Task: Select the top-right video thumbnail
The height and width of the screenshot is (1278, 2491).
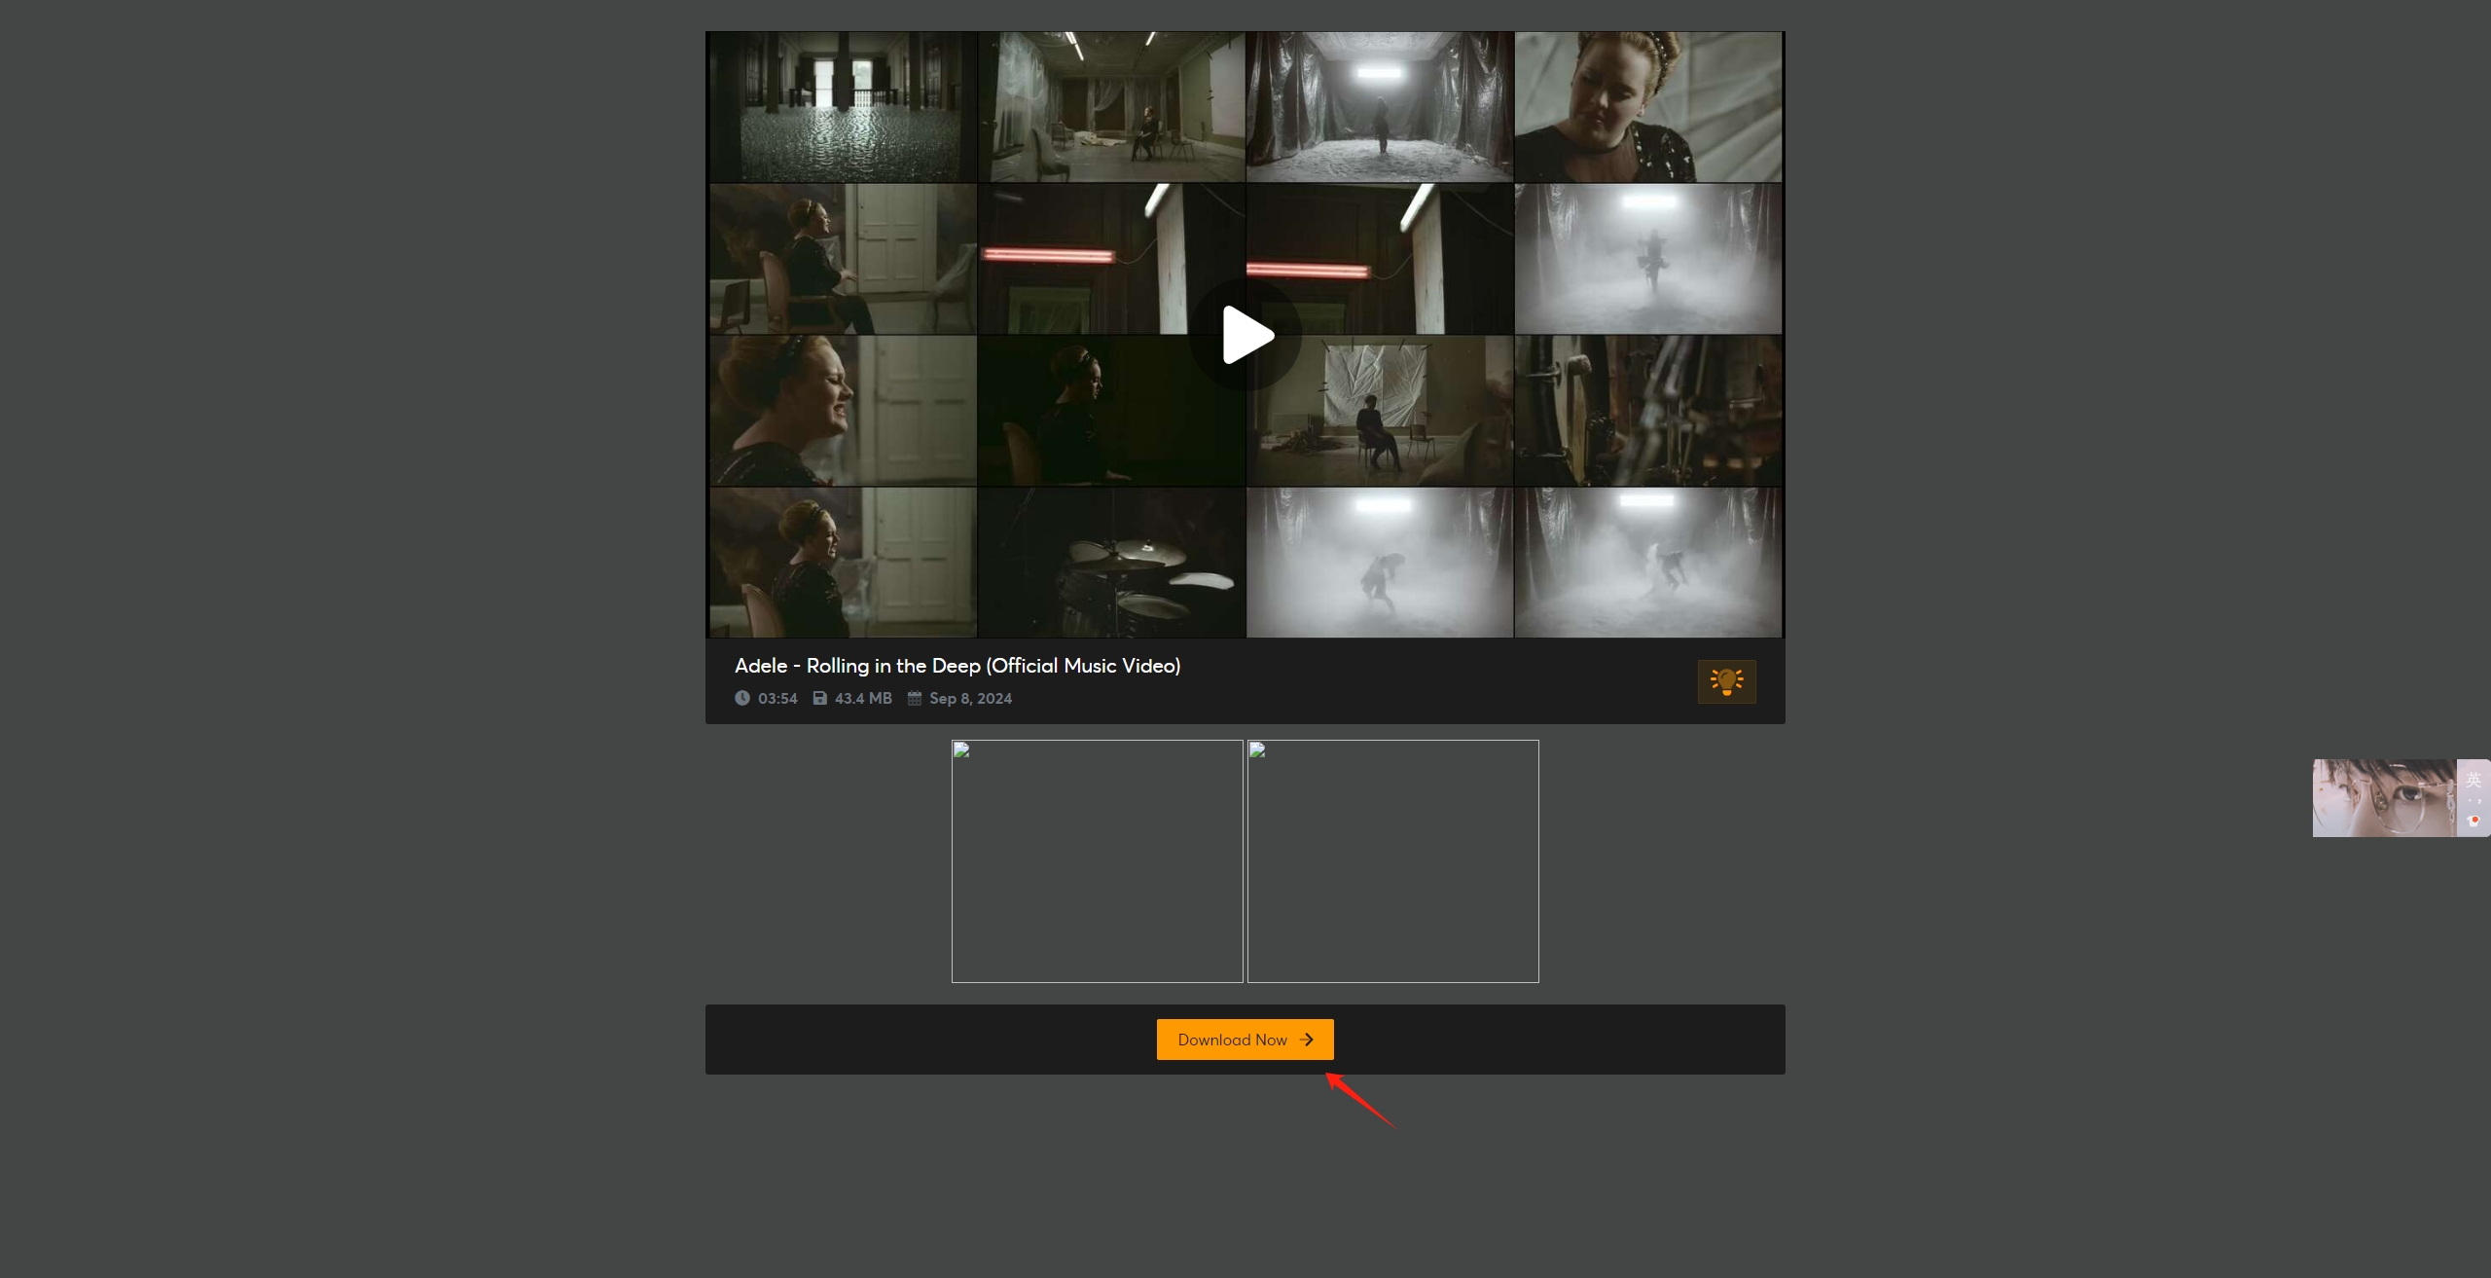Action: tap(1647, 104)
